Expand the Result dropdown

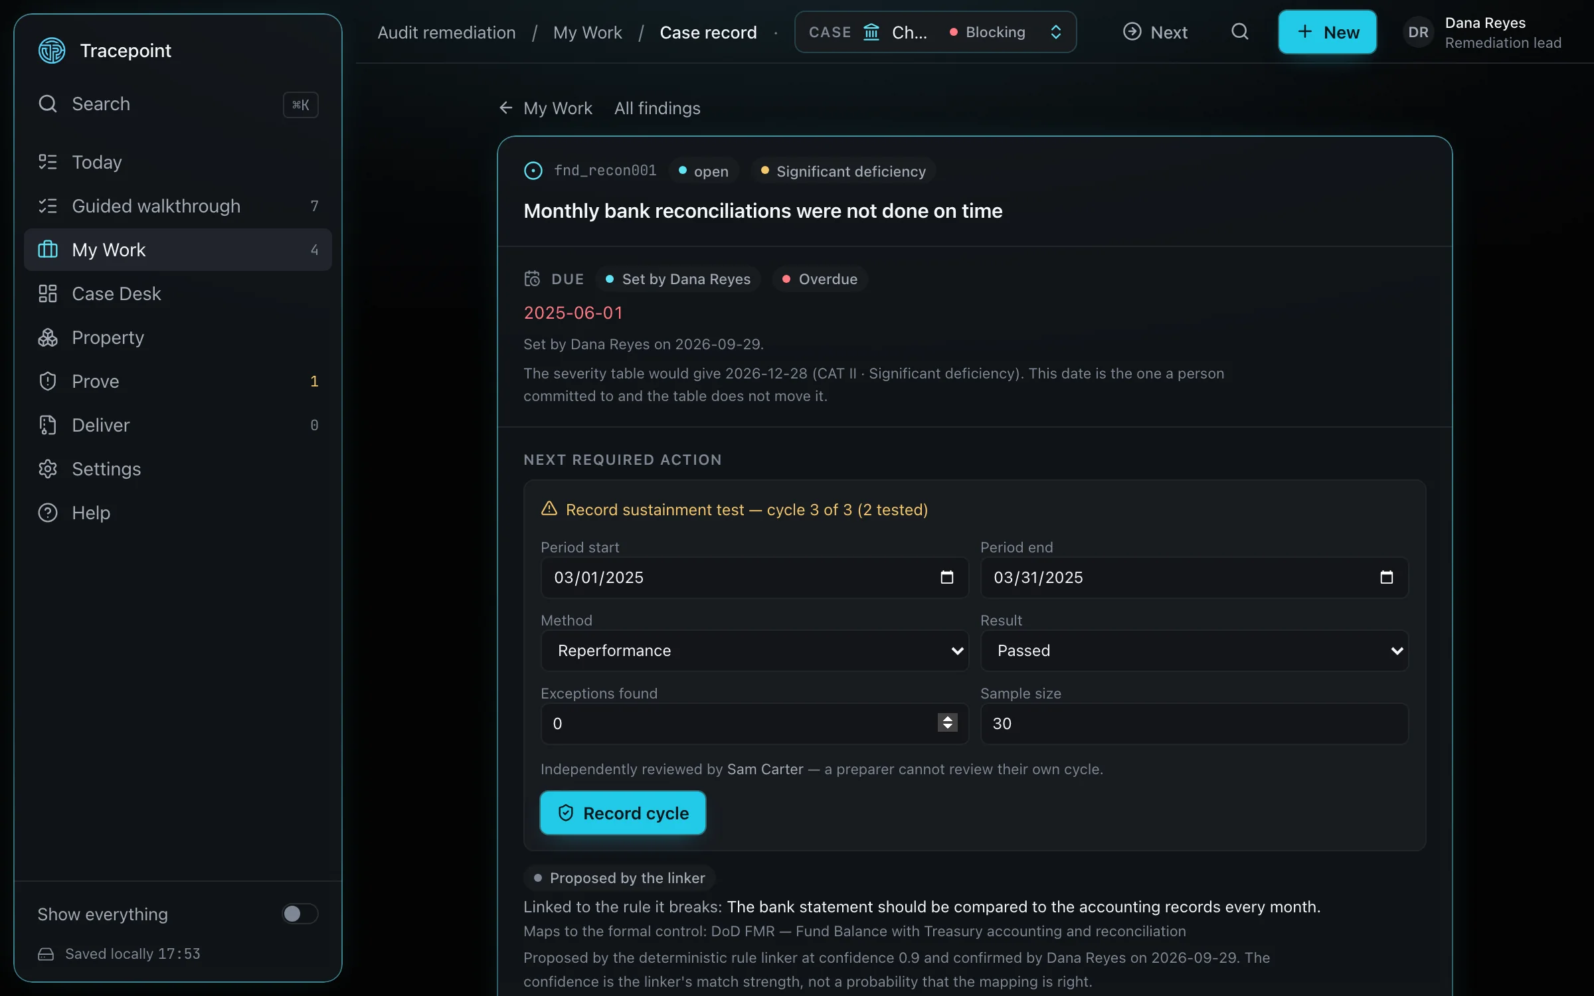point(1194,651)
